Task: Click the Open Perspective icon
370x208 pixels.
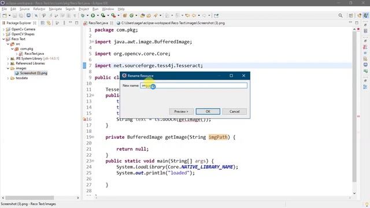Action: 351,16
